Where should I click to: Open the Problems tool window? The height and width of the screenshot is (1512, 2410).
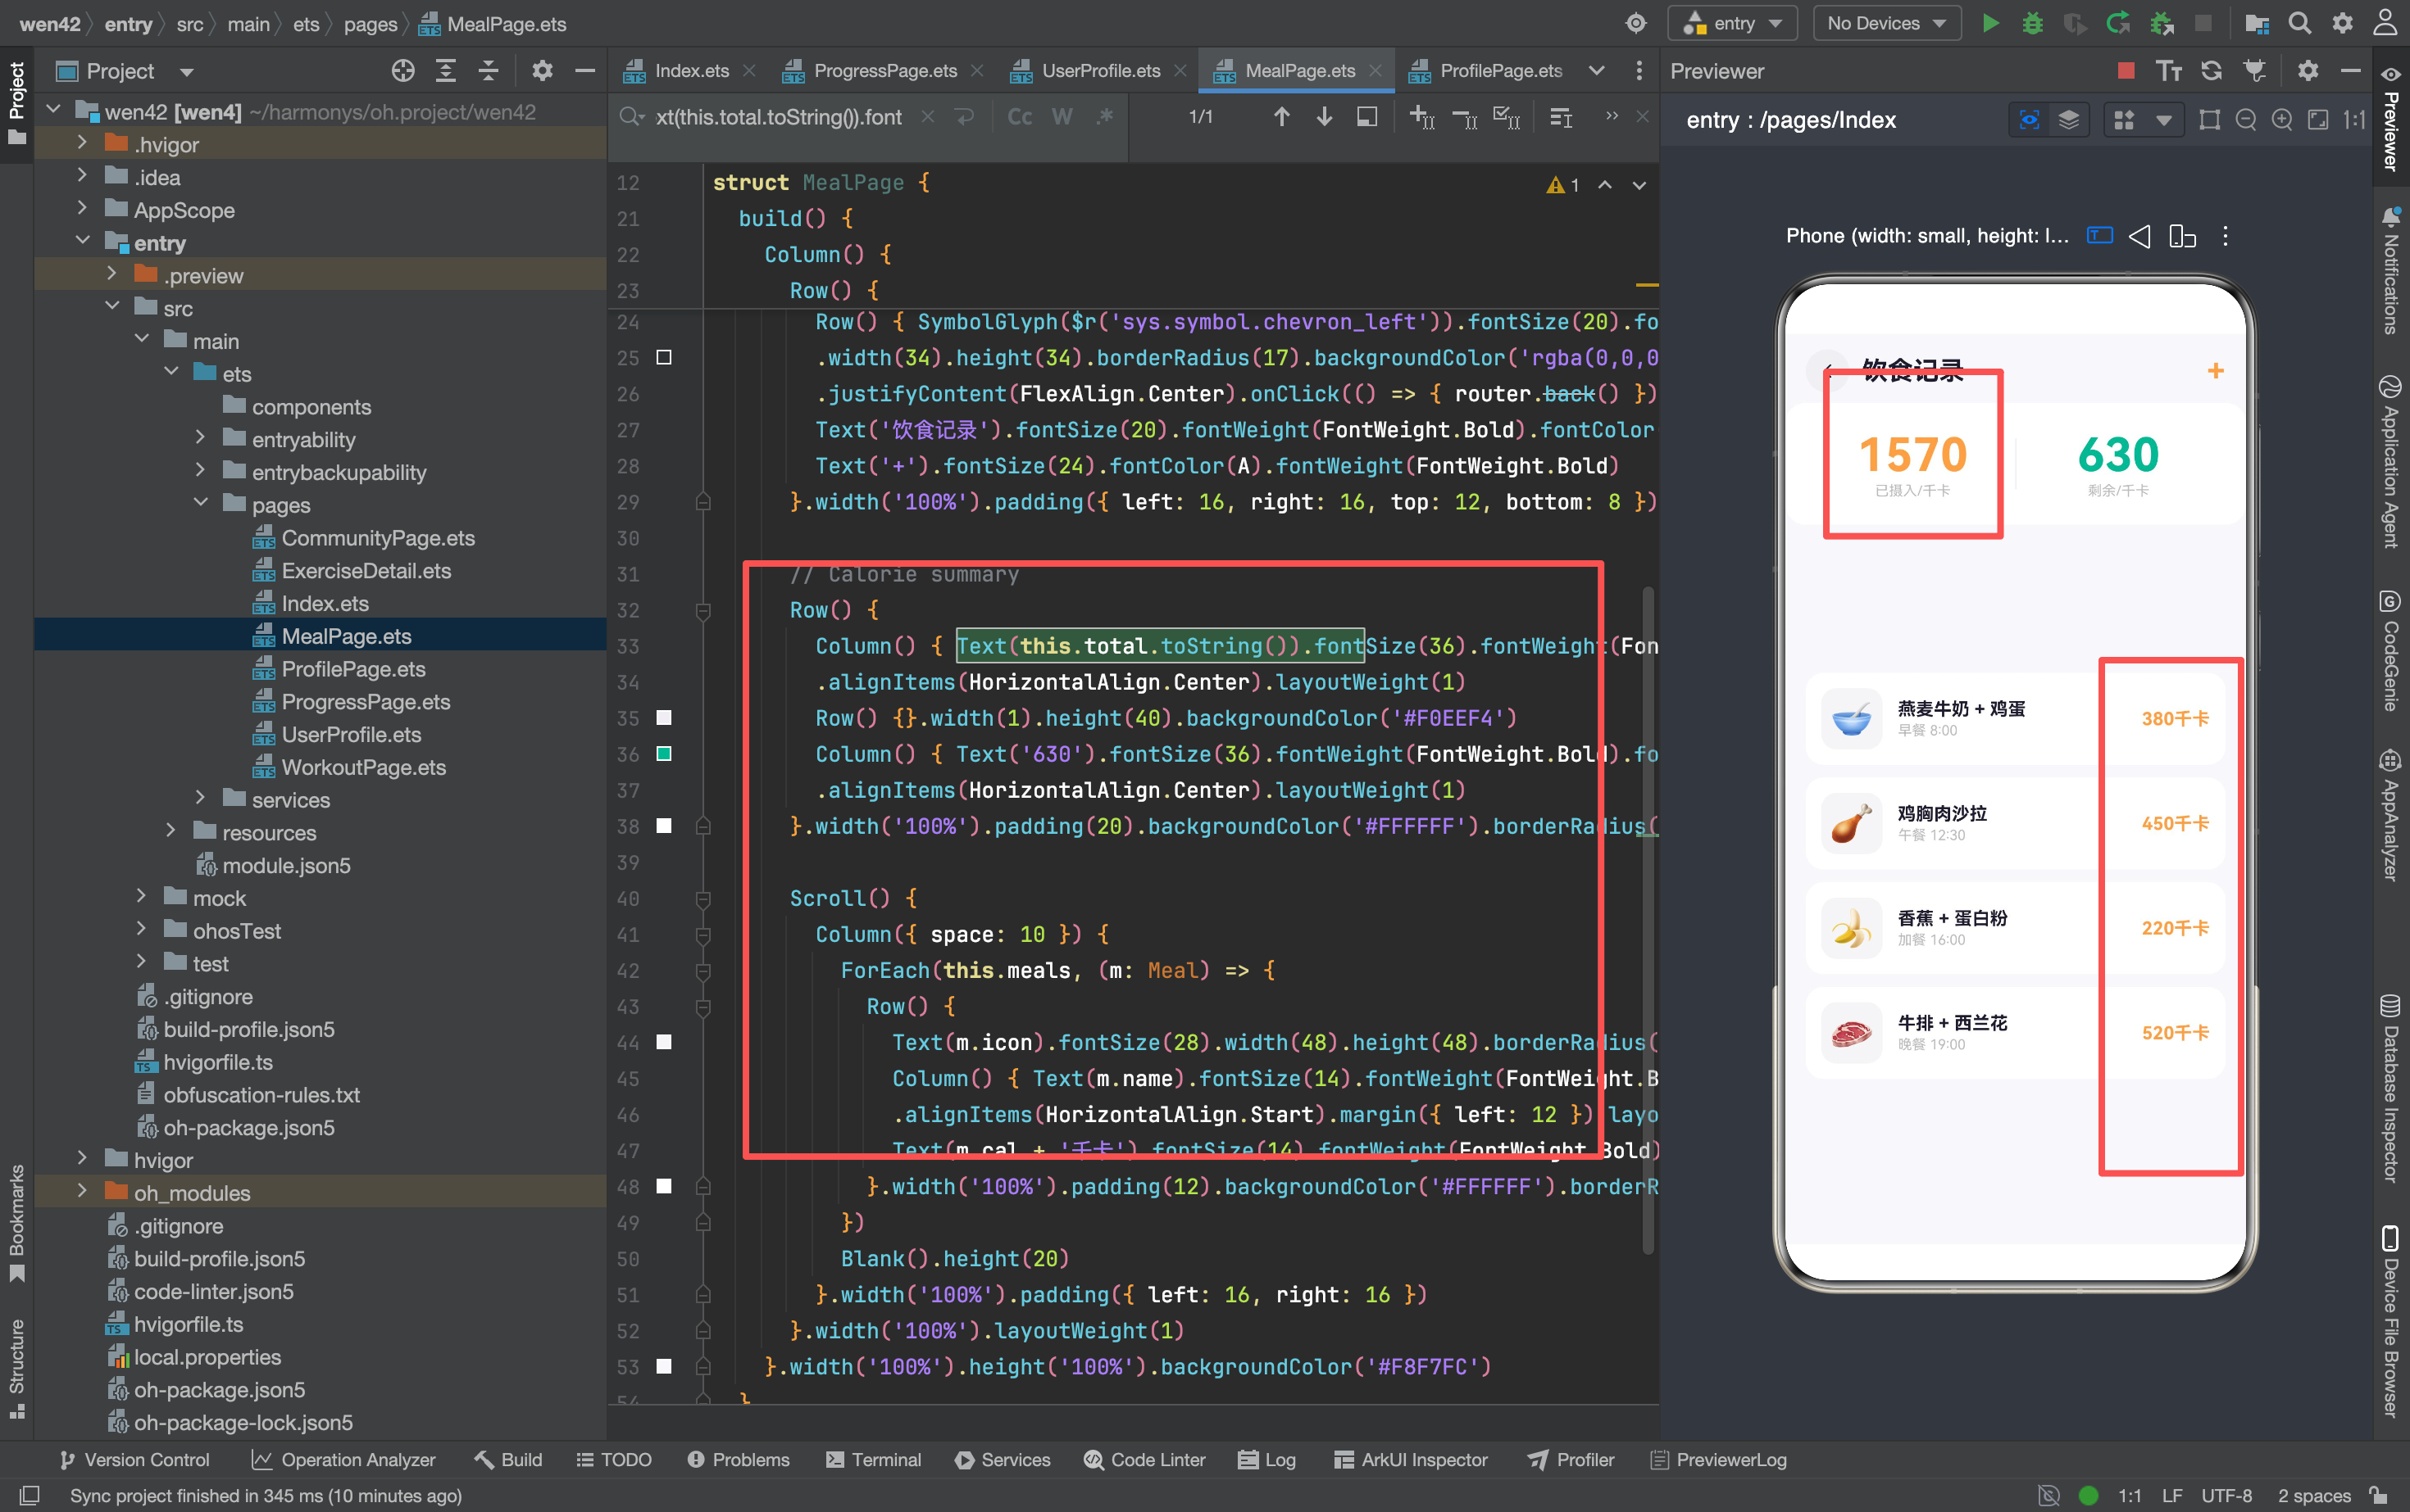click(739, 1460)
